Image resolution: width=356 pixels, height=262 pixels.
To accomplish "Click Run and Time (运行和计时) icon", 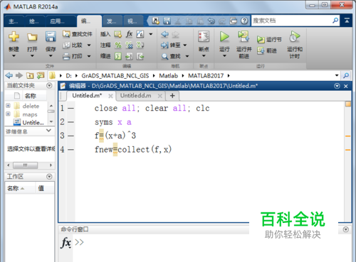I will (295, 36).
